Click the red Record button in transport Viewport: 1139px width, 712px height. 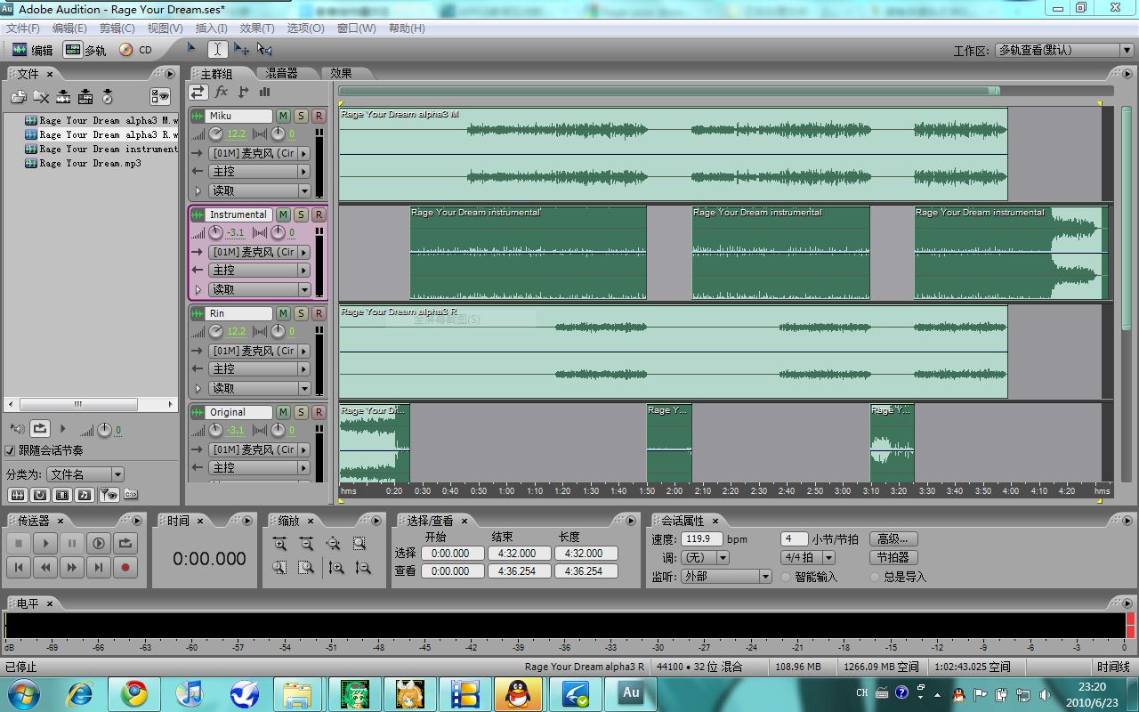[125, 567]
